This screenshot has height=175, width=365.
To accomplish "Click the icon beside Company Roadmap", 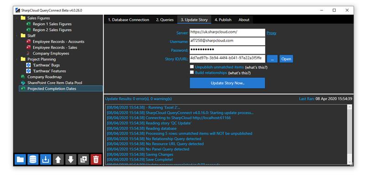I will click(x=23, y=77).
